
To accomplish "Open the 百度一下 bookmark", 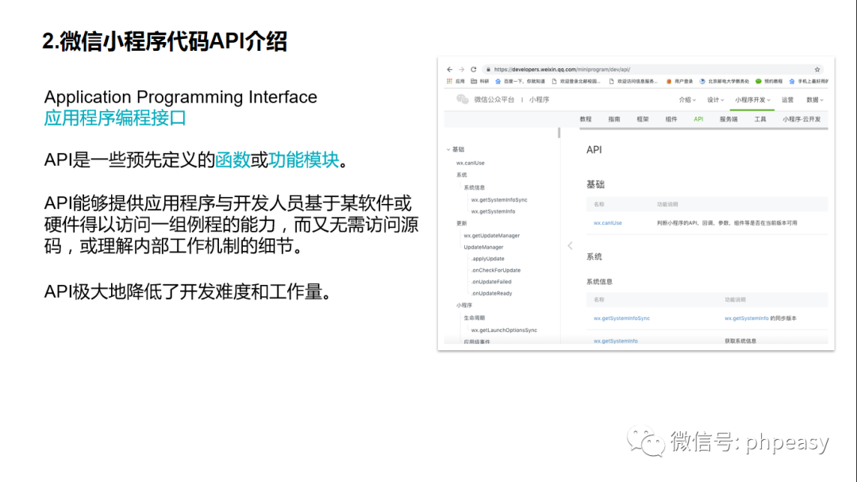I will click(520, 81).
